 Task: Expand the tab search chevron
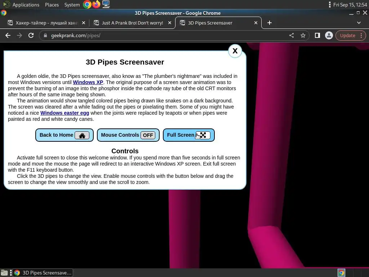(359, 23)
